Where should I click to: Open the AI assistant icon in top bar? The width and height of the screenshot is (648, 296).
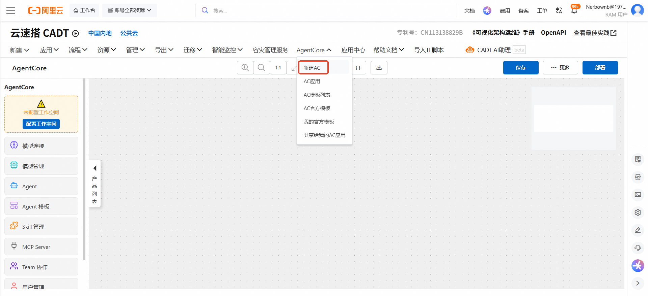point(487,10)
